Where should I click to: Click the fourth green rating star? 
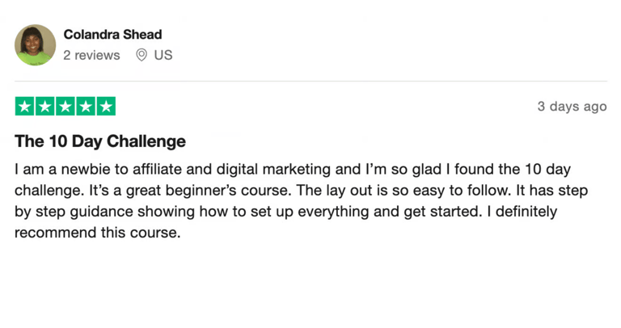coord(86,106)
